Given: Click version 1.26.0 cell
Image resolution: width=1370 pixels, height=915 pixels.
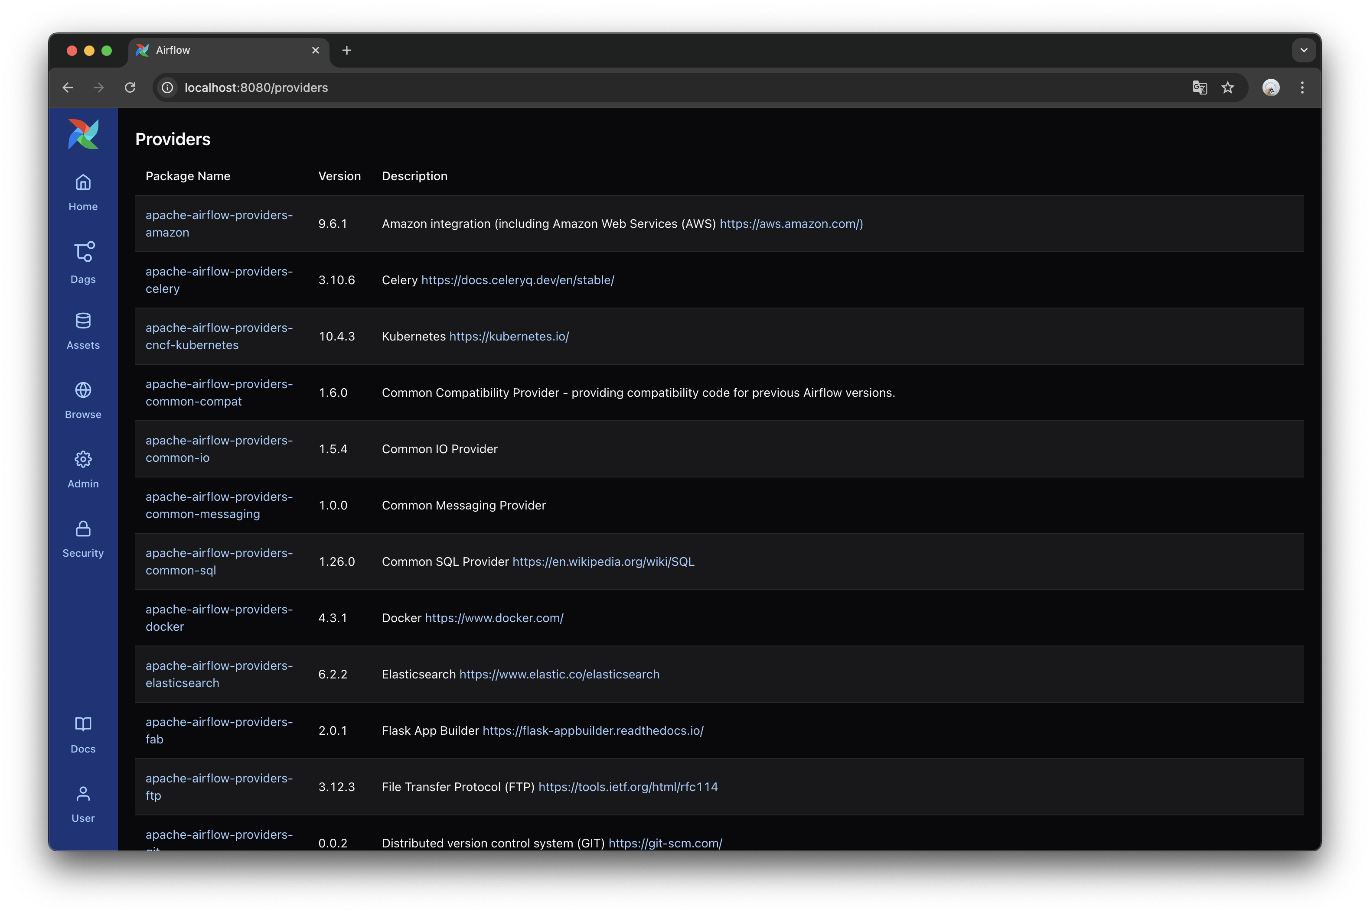Looking at the screenshot, I should pyautogui.click(x=336, y=561).
